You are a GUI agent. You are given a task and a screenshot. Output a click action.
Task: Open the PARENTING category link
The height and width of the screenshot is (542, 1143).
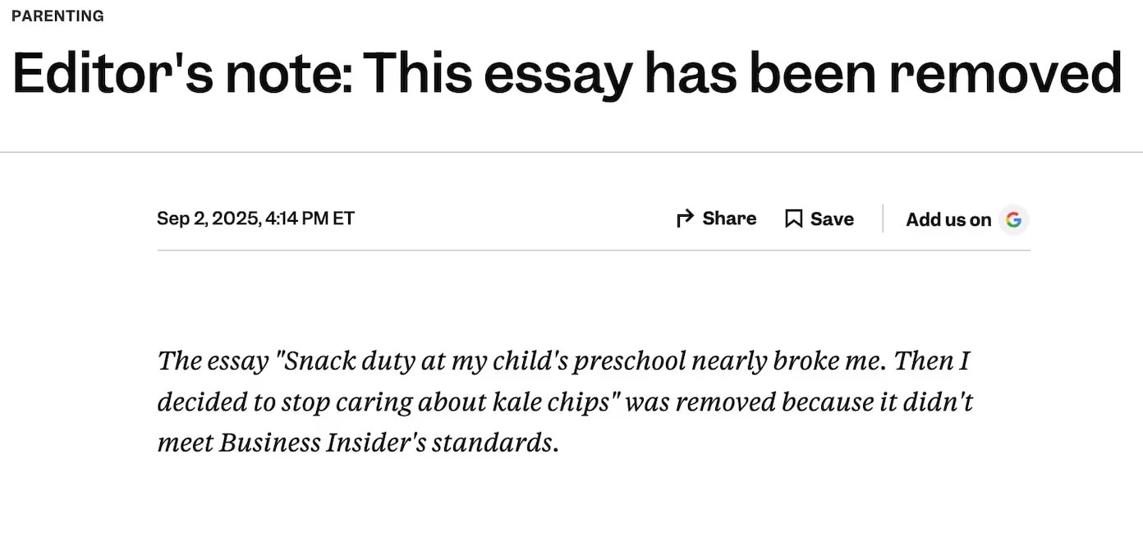click(57, 16)
